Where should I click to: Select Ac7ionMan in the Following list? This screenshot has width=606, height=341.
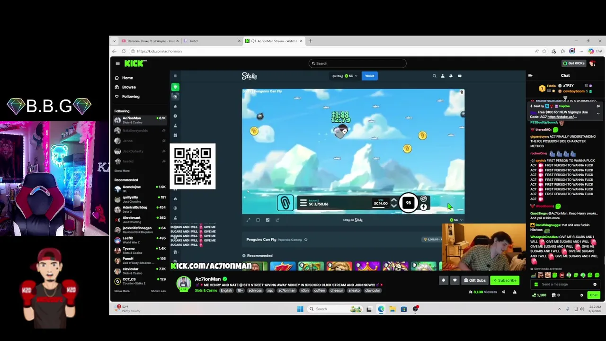point(140,120)
